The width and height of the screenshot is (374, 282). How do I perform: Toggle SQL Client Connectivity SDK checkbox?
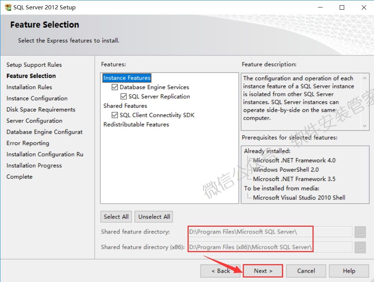(x=115, y=115)
